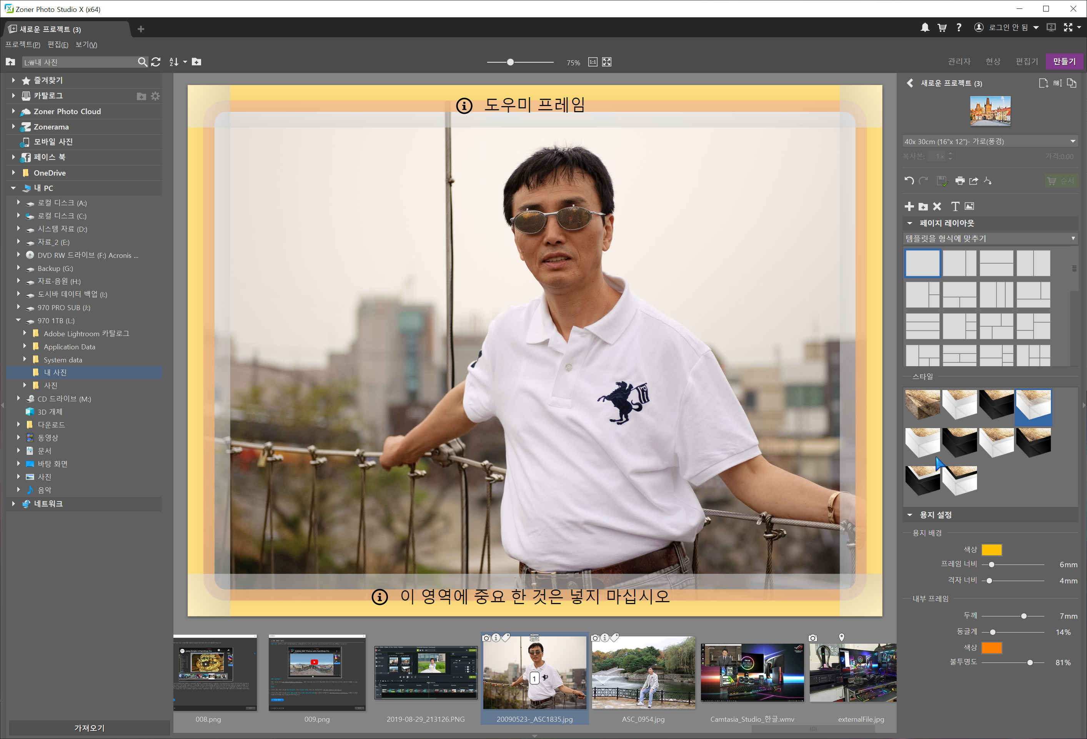The width and height of the screenshot is (1087, 739).
Task: Open the notifications bell icon
Action: pyautogui.click(x=925, y=28)
